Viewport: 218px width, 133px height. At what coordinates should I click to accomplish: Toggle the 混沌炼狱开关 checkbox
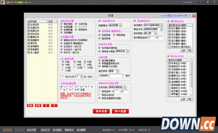point(134,21)
